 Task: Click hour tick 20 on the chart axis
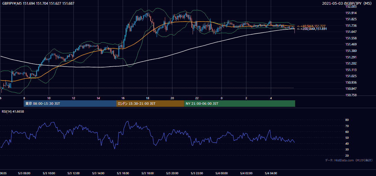tap(172, 98)
